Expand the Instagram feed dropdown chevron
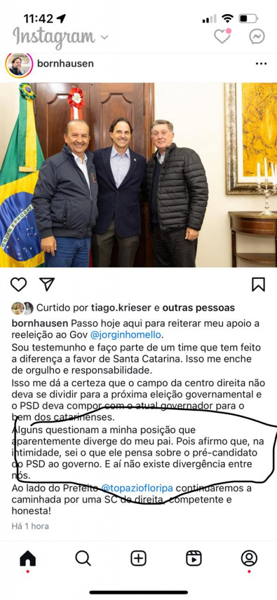277x600 pixels. click(104, 37)
